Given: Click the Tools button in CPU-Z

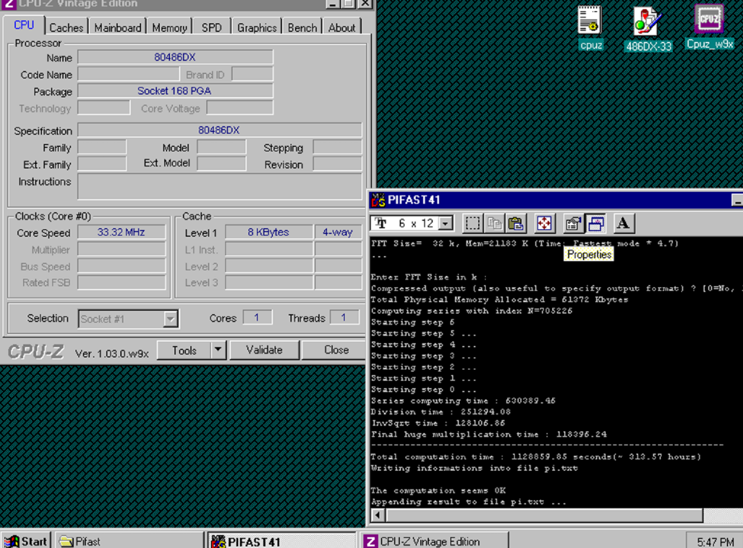Looking at the screenshot, I should pyautogui.click(x=184, y=350).
